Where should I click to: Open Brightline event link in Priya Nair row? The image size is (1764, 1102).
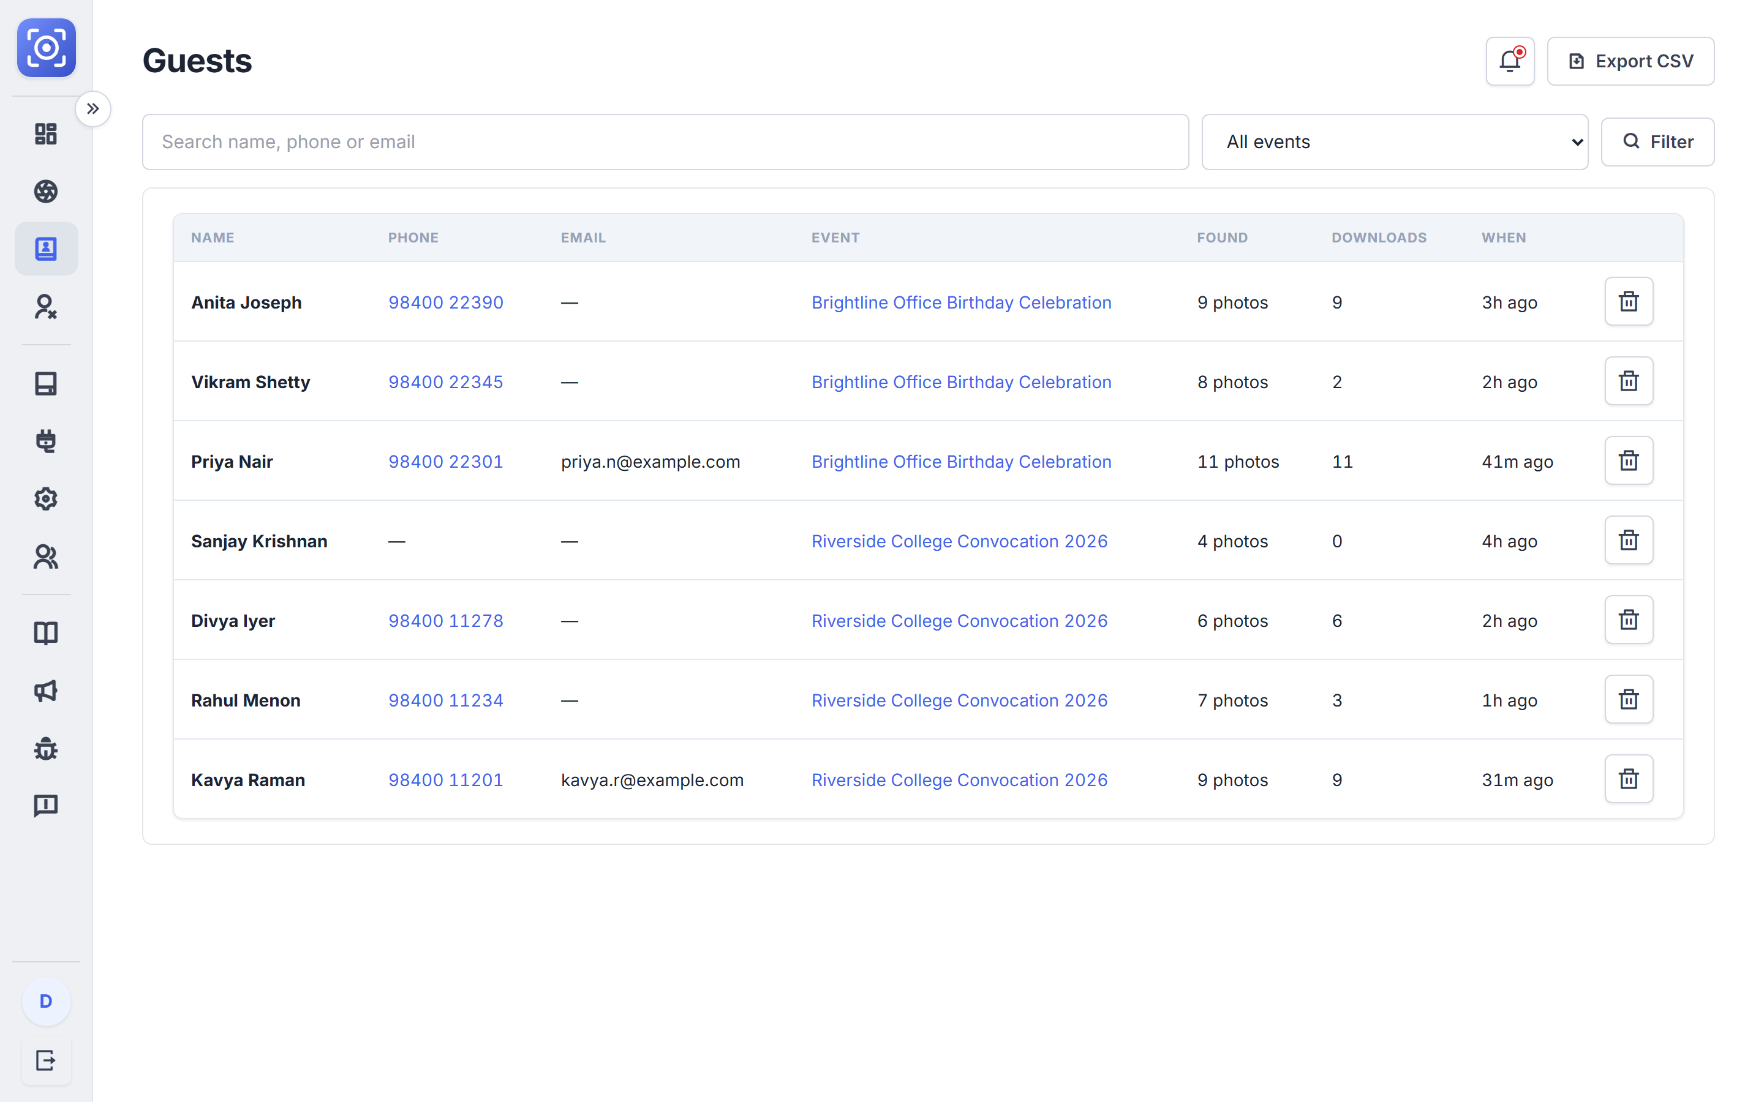(x=962, y=462)
